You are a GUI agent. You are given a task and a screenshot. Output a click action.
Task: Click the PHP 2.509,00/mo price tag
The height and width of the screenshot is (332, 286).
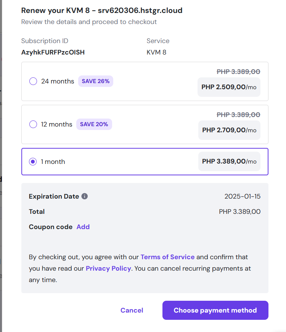[x=229, y=87]
